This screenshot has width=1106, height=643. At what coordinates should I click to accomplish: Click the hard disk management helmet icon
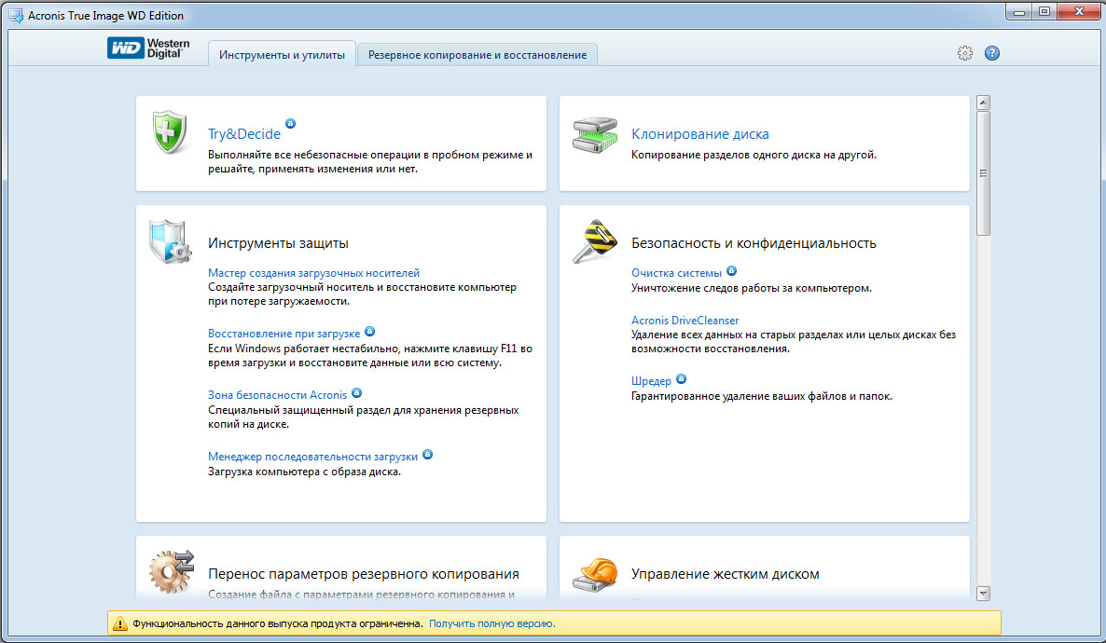[x=595, y=574]
